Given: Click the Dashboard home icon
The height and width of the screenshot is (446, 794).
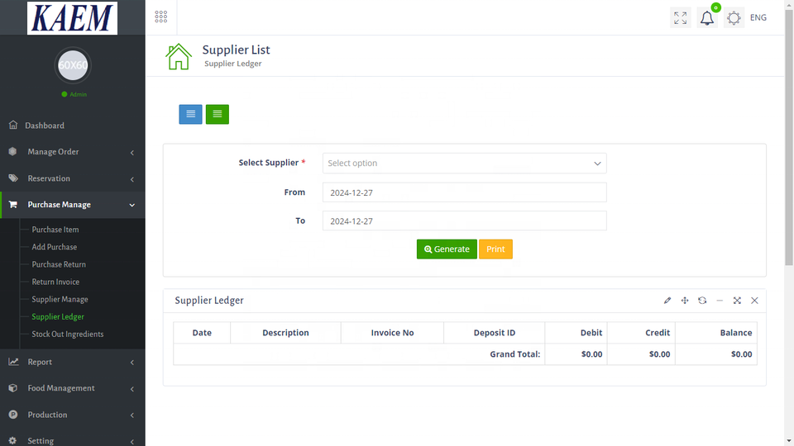Looking at the screenshot, I should pos(13,125).
